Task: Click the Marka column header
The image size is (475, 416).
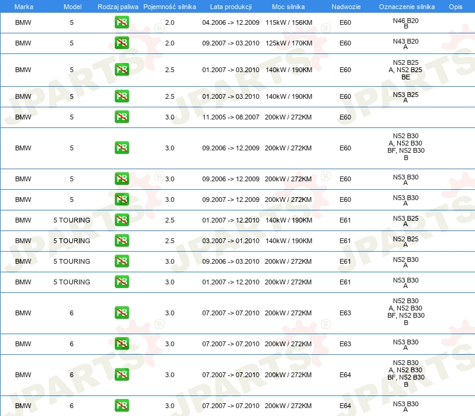Action: [24, 7]
